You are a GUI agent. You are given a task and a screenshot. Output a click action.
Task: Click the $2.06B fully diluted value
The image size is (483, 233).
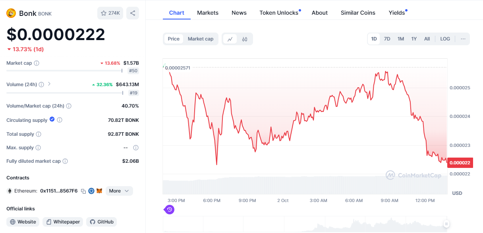click(131, 161)
